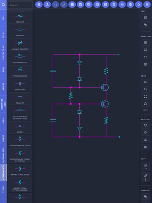Choose the rectangle selection tool
The height and width of the screenshot is (203, 152).
coord(145,49)
